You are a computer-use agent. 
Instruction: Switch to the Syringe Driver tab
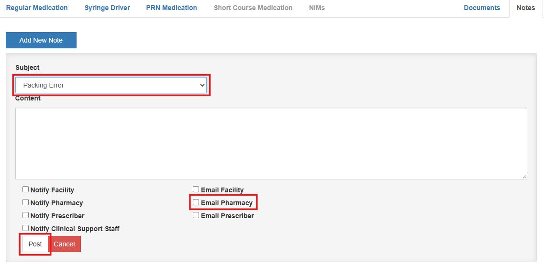[x=107, y=8]
